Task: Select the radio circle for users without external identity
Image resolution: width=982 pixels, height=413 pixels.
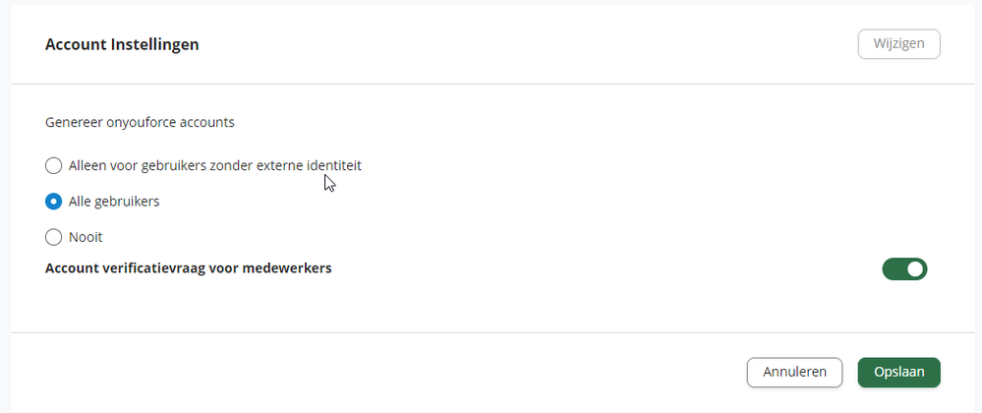Action: click(x=54, y=165)
